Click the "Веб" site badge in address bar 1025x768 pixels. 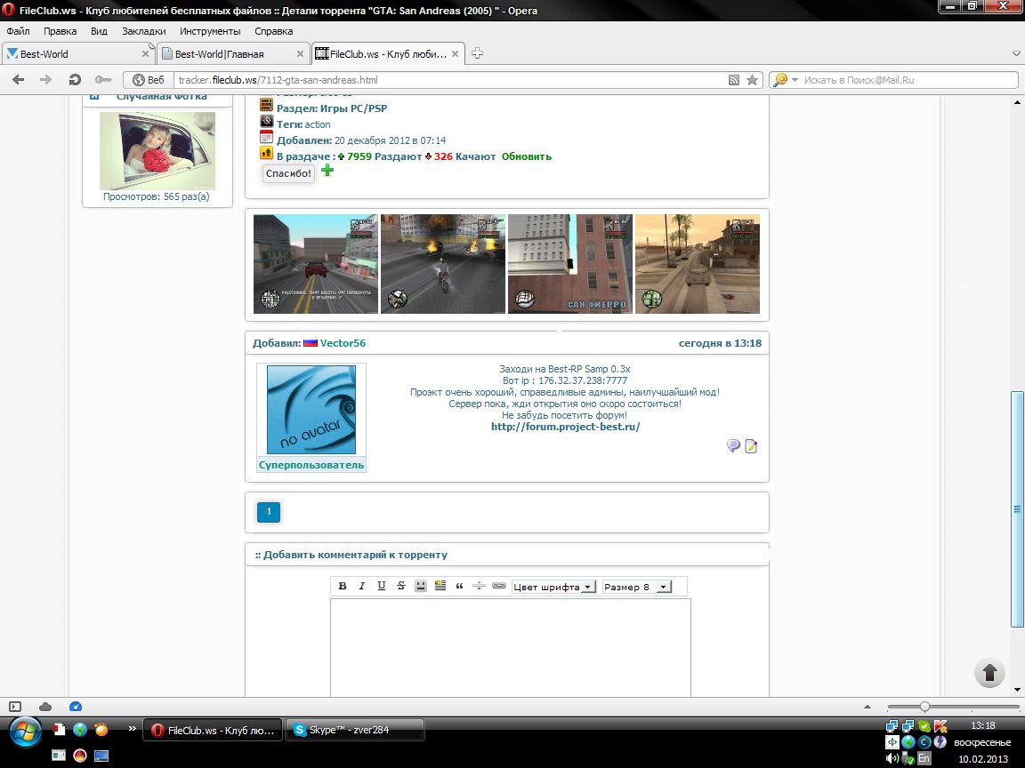pos(149,80)
